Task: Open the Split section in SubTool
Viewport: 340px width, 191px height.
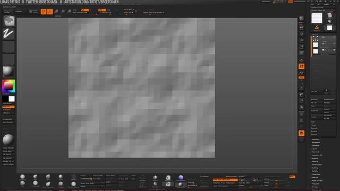Action: (313, 122)
